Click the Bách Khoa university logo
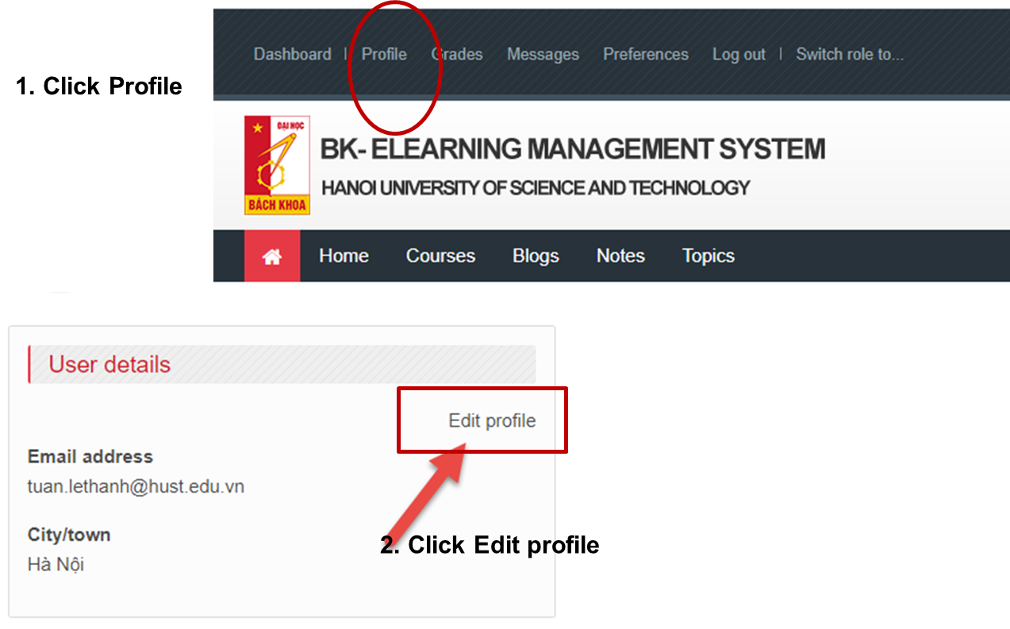This screenshot has width=1010, height=629. click(x=277, y=165)
